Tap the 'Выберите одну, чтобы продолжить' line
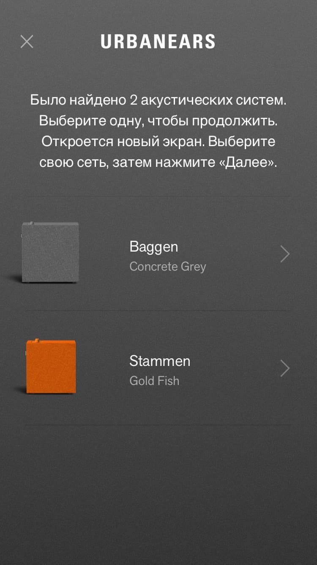The image size is (317, 565). coord(158,121)
